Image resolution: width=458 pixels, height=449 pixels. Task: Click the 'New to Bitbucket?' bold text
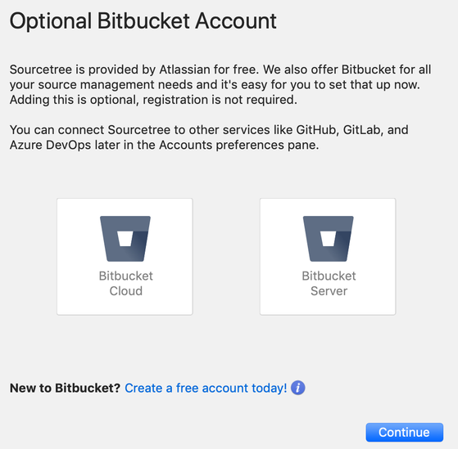[65, 388]
